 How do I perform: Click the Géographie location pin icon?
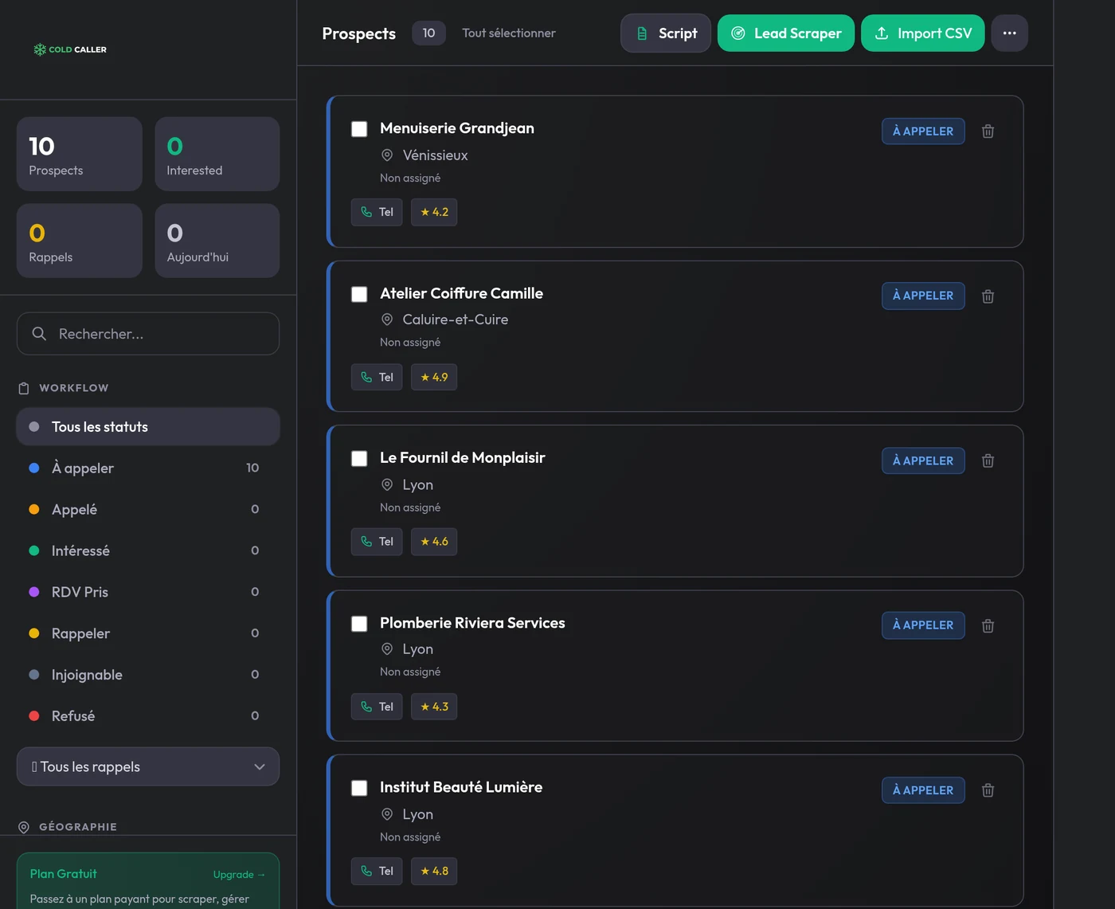tap(24, 827)
